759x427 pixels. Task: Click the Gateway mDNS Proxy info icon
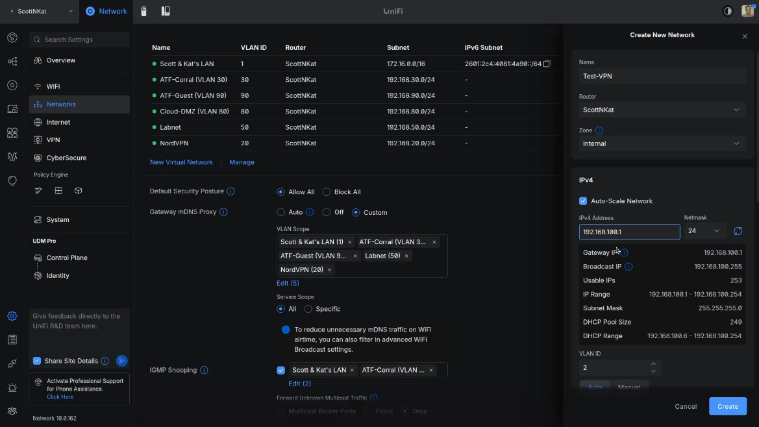pyautogui.click(x=223, y=212)
